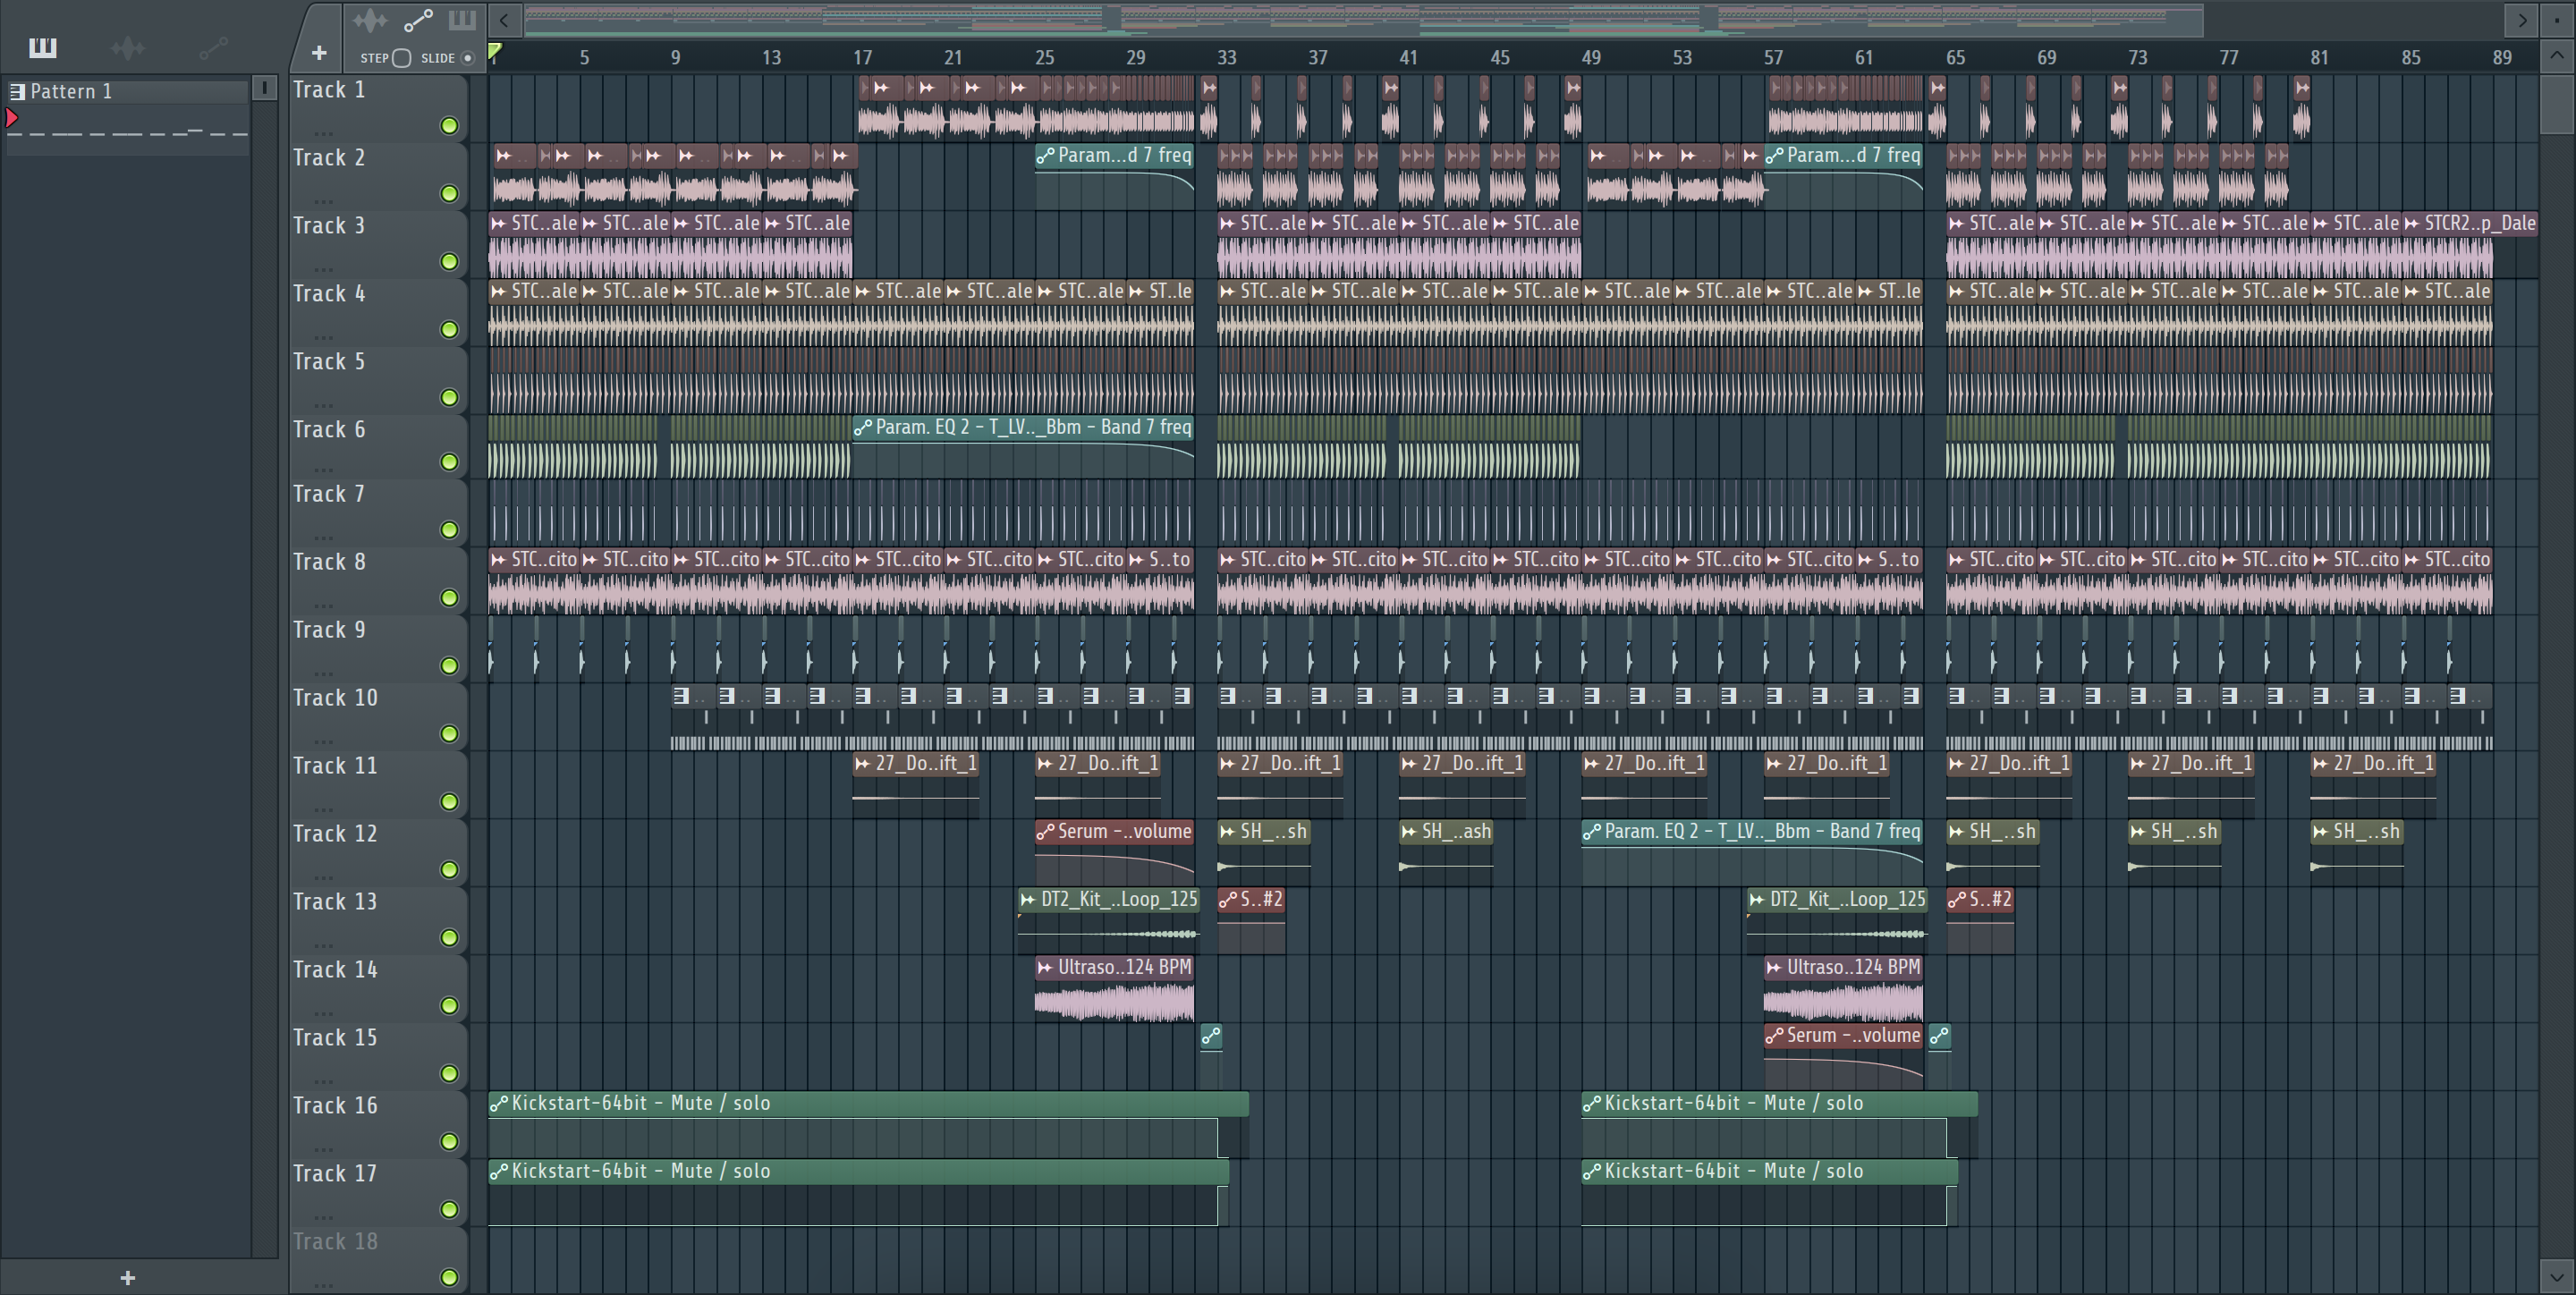Screen dimensions: 2576x1295
Task: Select first Param...d 7 freq clip on Track 2
Action: (1114, 175)
